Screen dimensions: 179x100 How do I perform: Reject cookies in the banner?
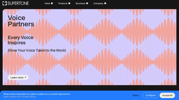[136, 95]
